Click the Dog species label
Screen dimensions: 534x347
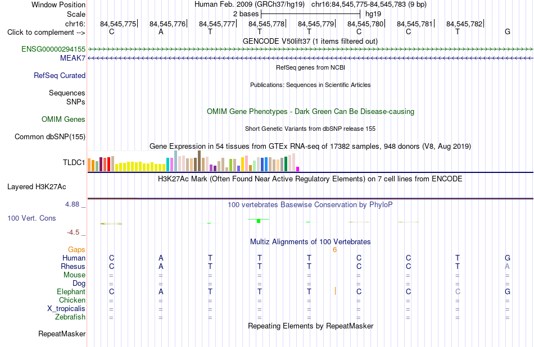tap(79, 284)
